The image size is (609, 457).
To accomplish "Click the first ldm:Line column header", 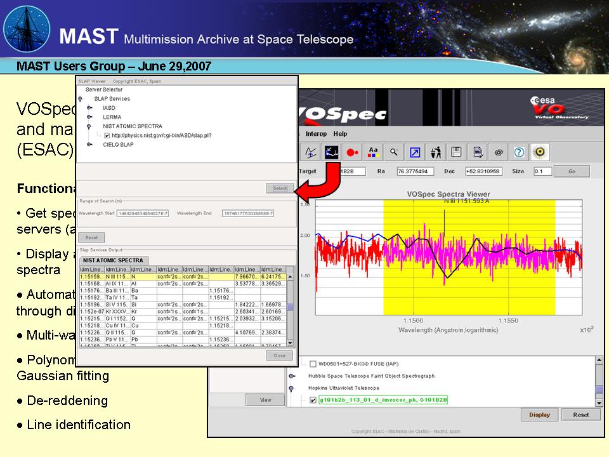I will [x=92, y=270].
